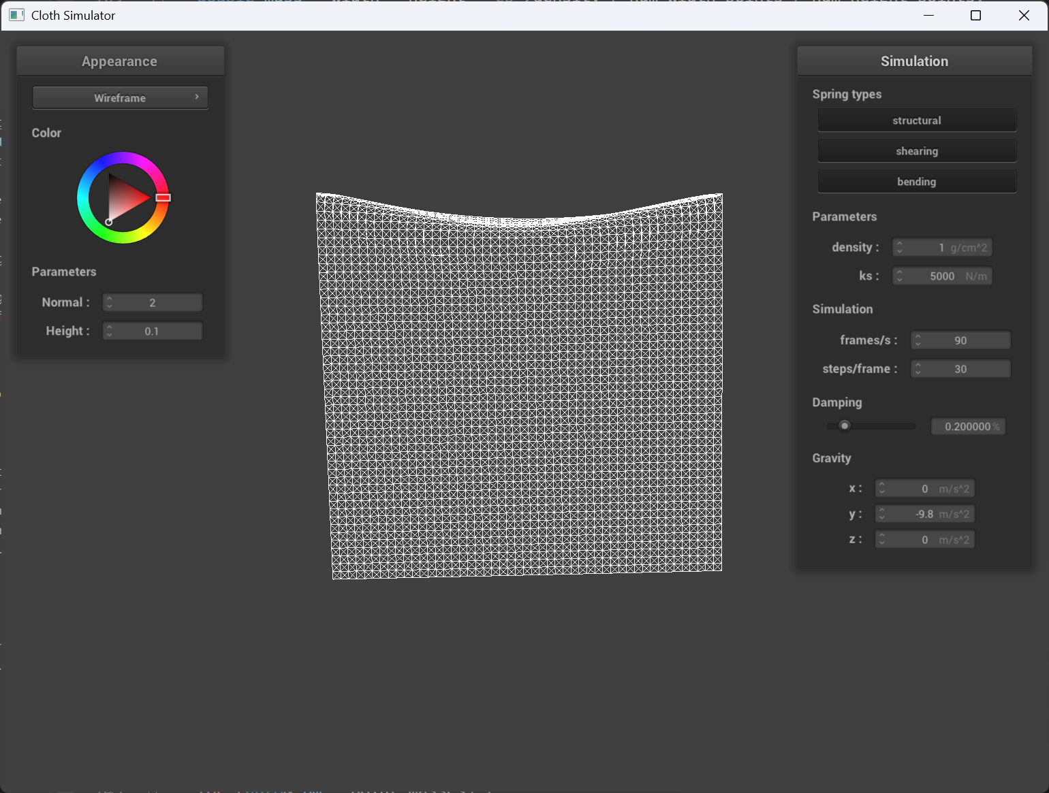Click the Normal value field
This screenshot has width=1049, height=793.
(153, 302)
